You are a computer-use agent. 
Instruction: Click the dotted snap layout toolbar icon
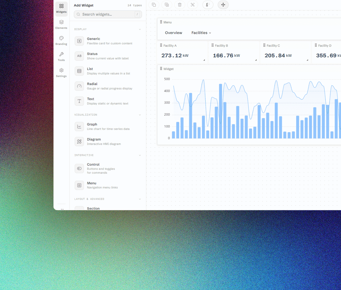(208, 5)
